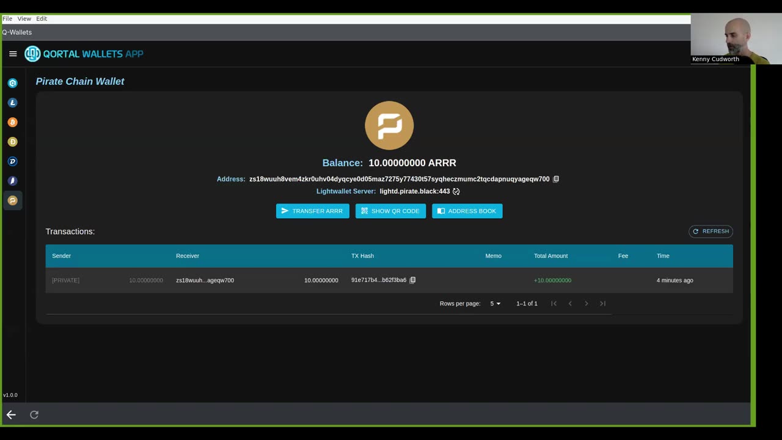Click the Pirate Chain Wallet heading

pos(80,81)
